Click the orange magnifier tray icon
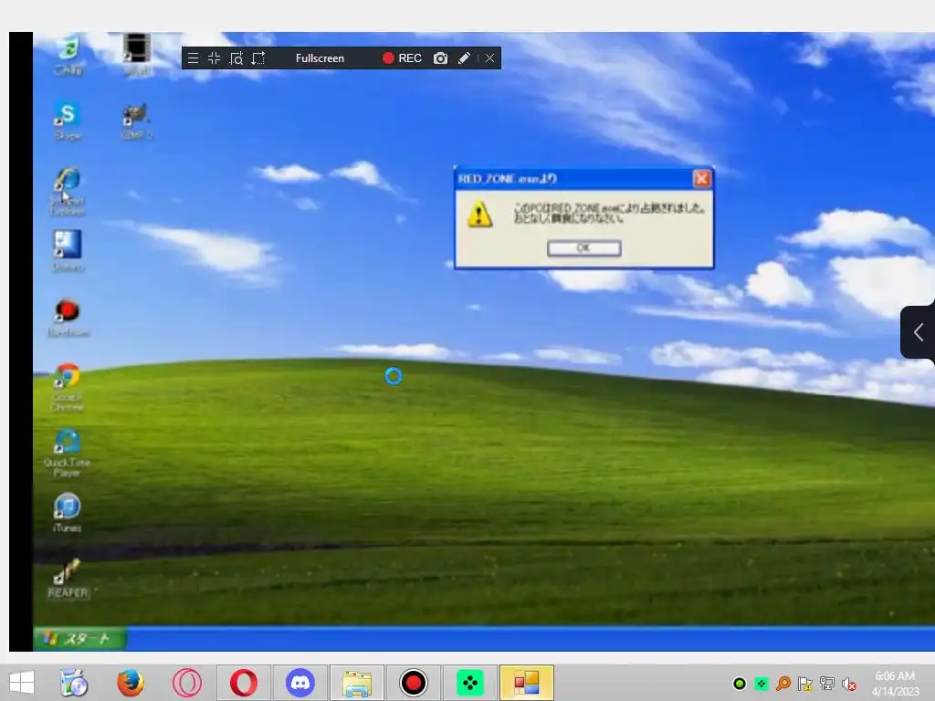935x701 pixels. coord(783,684)
